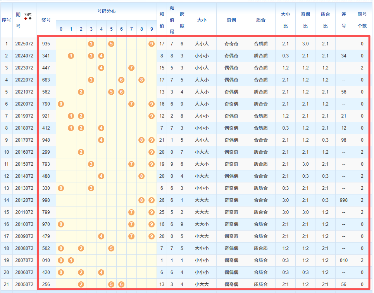Click the 跨度 column header
The width and height of the screenshot is (374, 293).
(x=182, y=20)
